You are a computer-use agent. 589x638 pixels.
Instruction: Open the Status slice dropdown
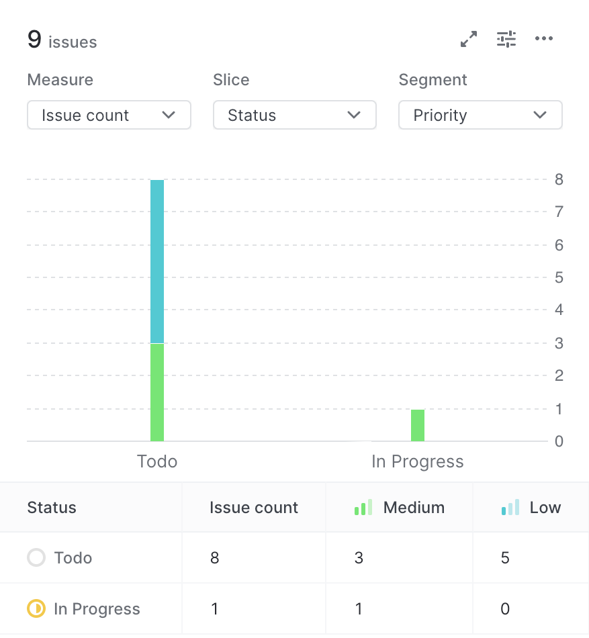point(294,115)
